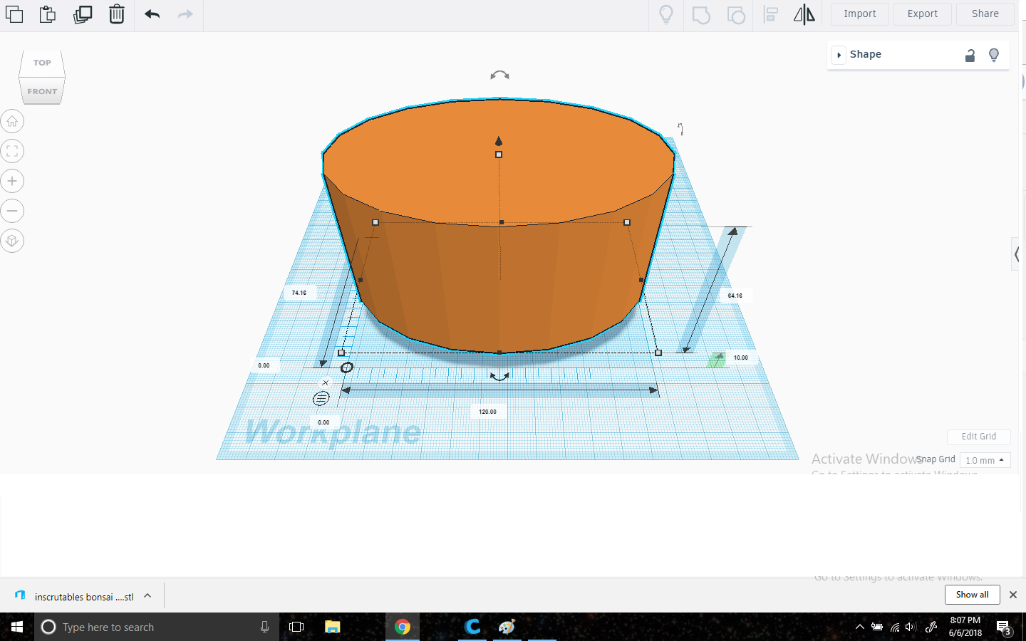Viewport: 1026px width, 641px height.
Task: Click the Edit Grid button
Action: [979, 437]
